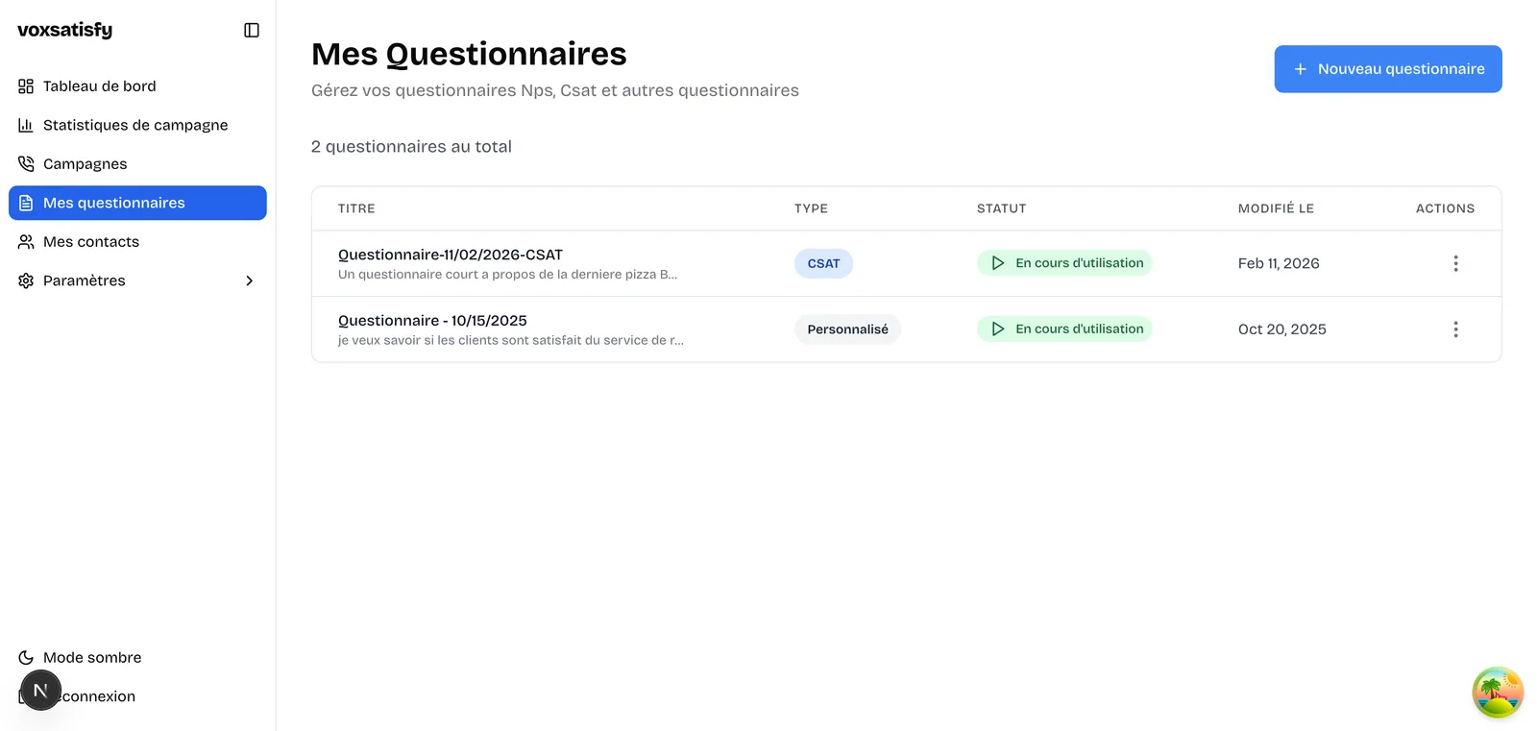The image size is (1537, 731).
Task: Click the Mes contacts people icon
Action: tap(26, 242)
